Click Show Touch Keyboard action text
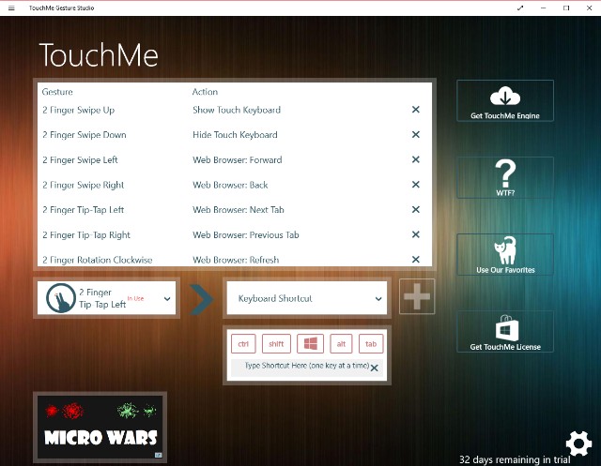 click(237, 110)
